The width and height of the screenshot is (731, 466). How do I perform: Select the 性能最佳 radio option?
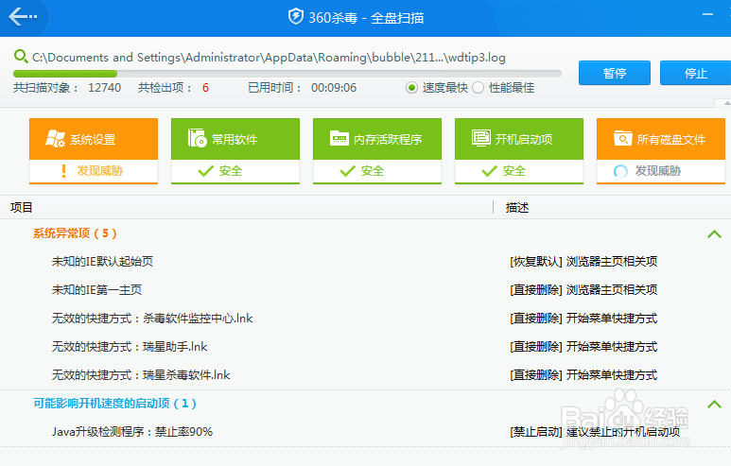pyautogui.click(x=478, y=88)
